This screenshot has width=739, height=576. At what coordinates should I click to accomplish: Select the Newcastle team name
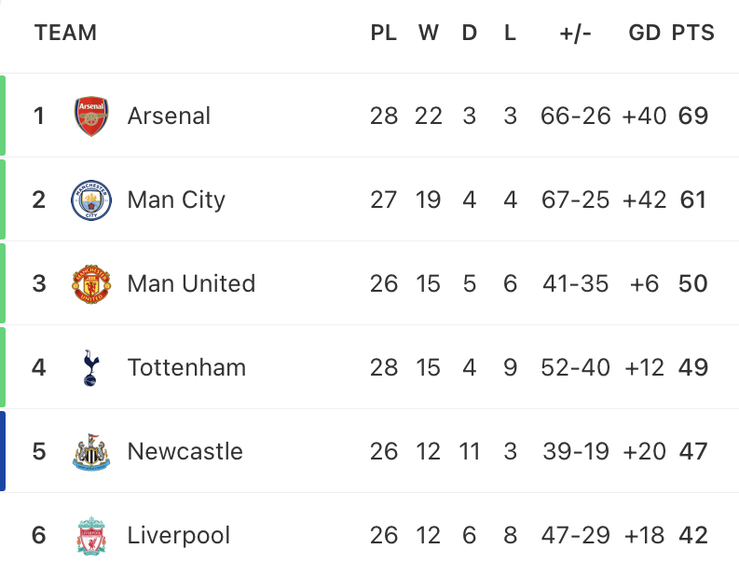(x=185, y=451)
